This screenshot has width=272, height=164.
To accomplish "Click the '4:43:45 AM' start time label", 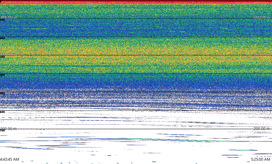I will pos(10,159).
